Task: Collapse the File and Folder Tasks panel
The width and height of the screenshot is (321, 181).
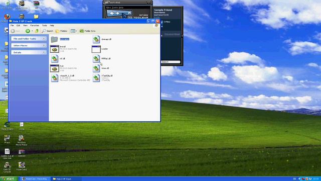Action: (44, 39)
